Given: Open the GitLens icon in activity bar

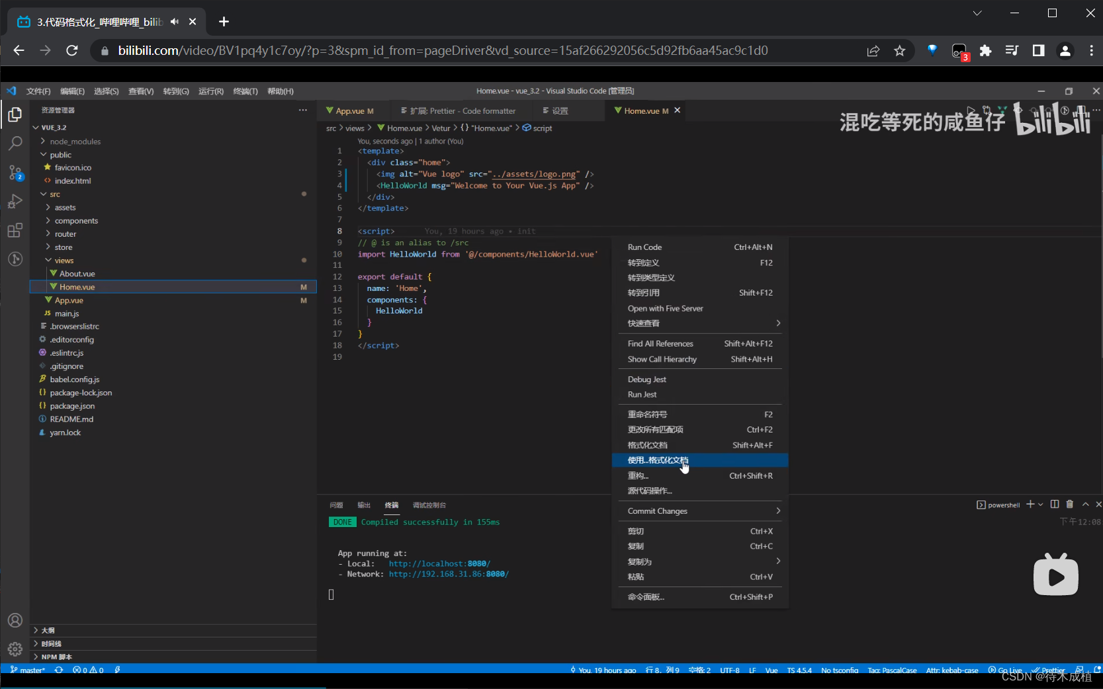Looking at the screenshot, I should click(15, 259).
